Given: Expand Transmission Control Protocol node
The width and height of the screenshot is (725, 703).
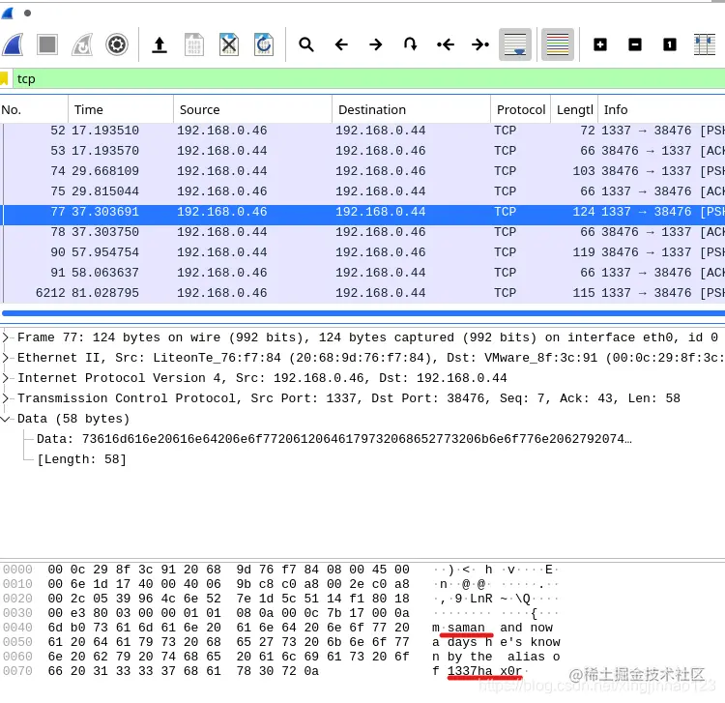Looking at the screenshot, I should point(6,398).
